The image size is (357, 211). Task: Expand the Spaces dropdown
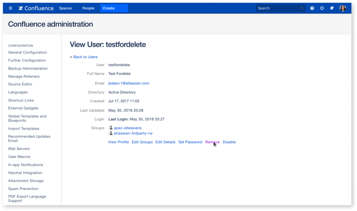(67, 8)
